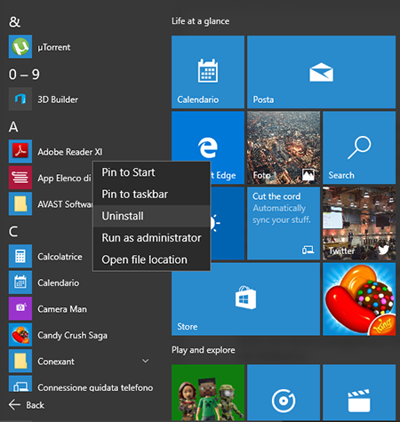The image size is (400, 422).
Task: Click the 3D Builder icon
Action: [20, 99]
